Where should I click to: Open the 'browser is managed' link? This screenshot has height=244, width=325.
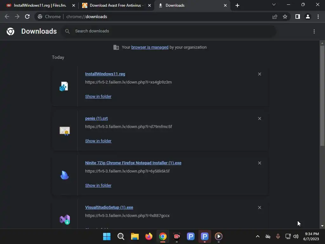pyautogui.click(x=150, y=47)
